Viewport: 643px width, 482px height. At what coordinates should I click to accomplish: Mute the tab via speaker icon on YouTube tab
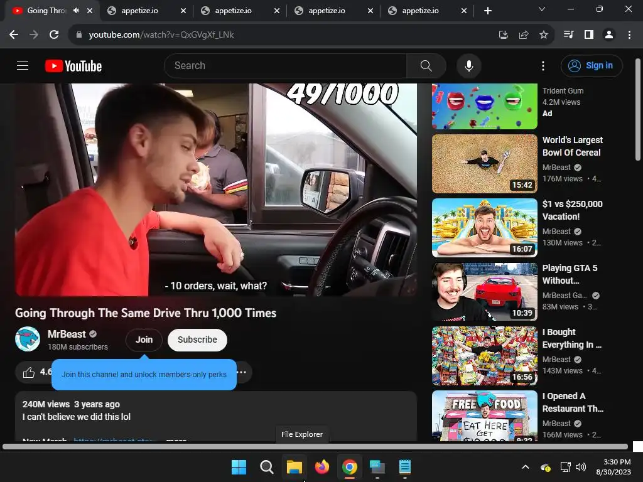tap(76, 11)
